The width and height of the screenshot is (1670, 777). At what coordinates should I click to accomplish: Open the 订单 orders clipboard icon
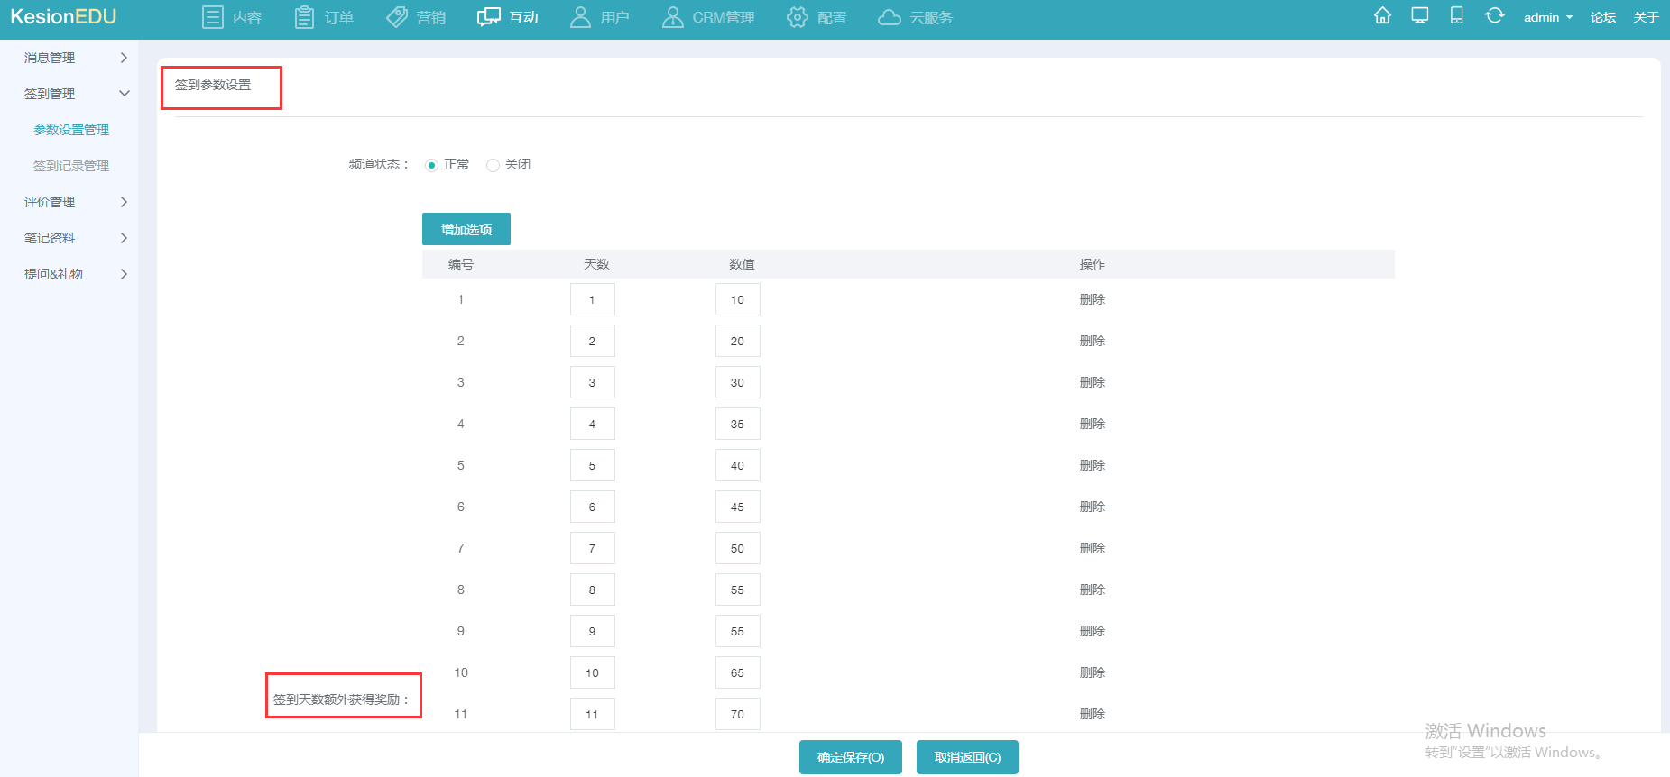pyautogui.click(x=305, y=17)
